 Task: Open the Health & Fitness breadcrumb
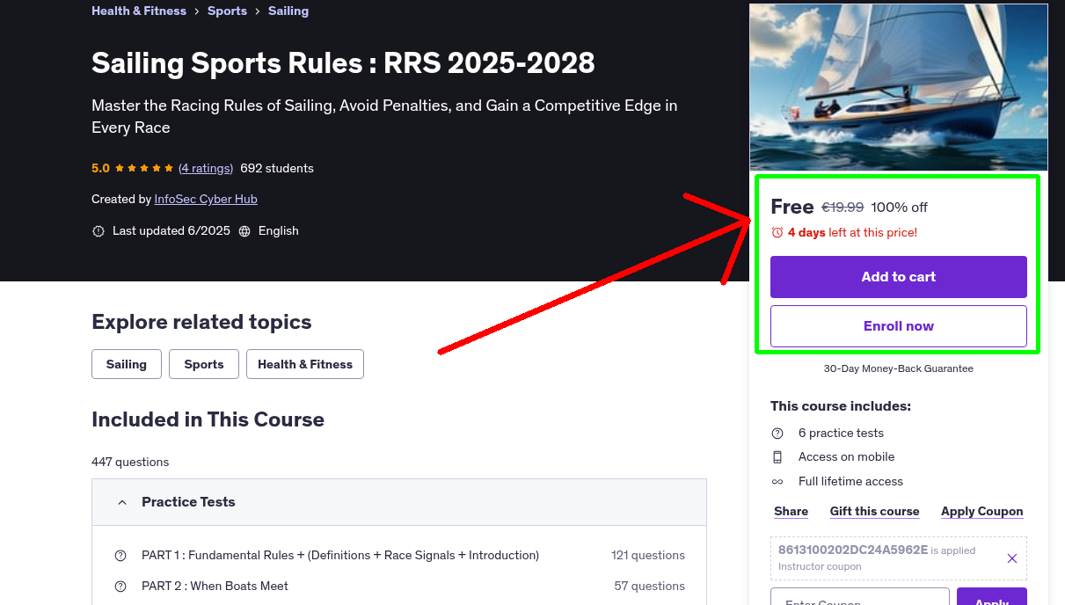click(138, 11)
